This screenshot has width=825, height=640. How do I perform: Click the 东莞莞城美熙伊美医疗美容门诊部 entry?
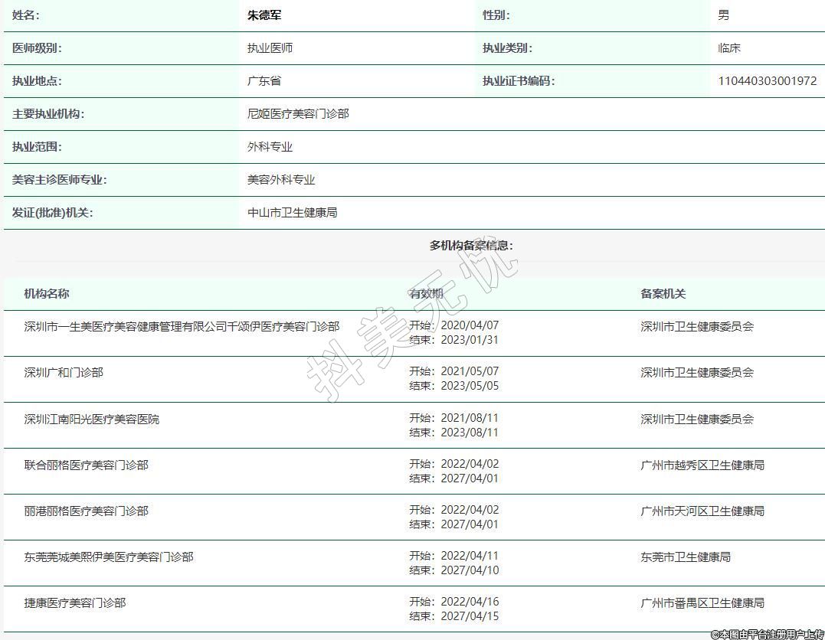[x=109, y=557]
